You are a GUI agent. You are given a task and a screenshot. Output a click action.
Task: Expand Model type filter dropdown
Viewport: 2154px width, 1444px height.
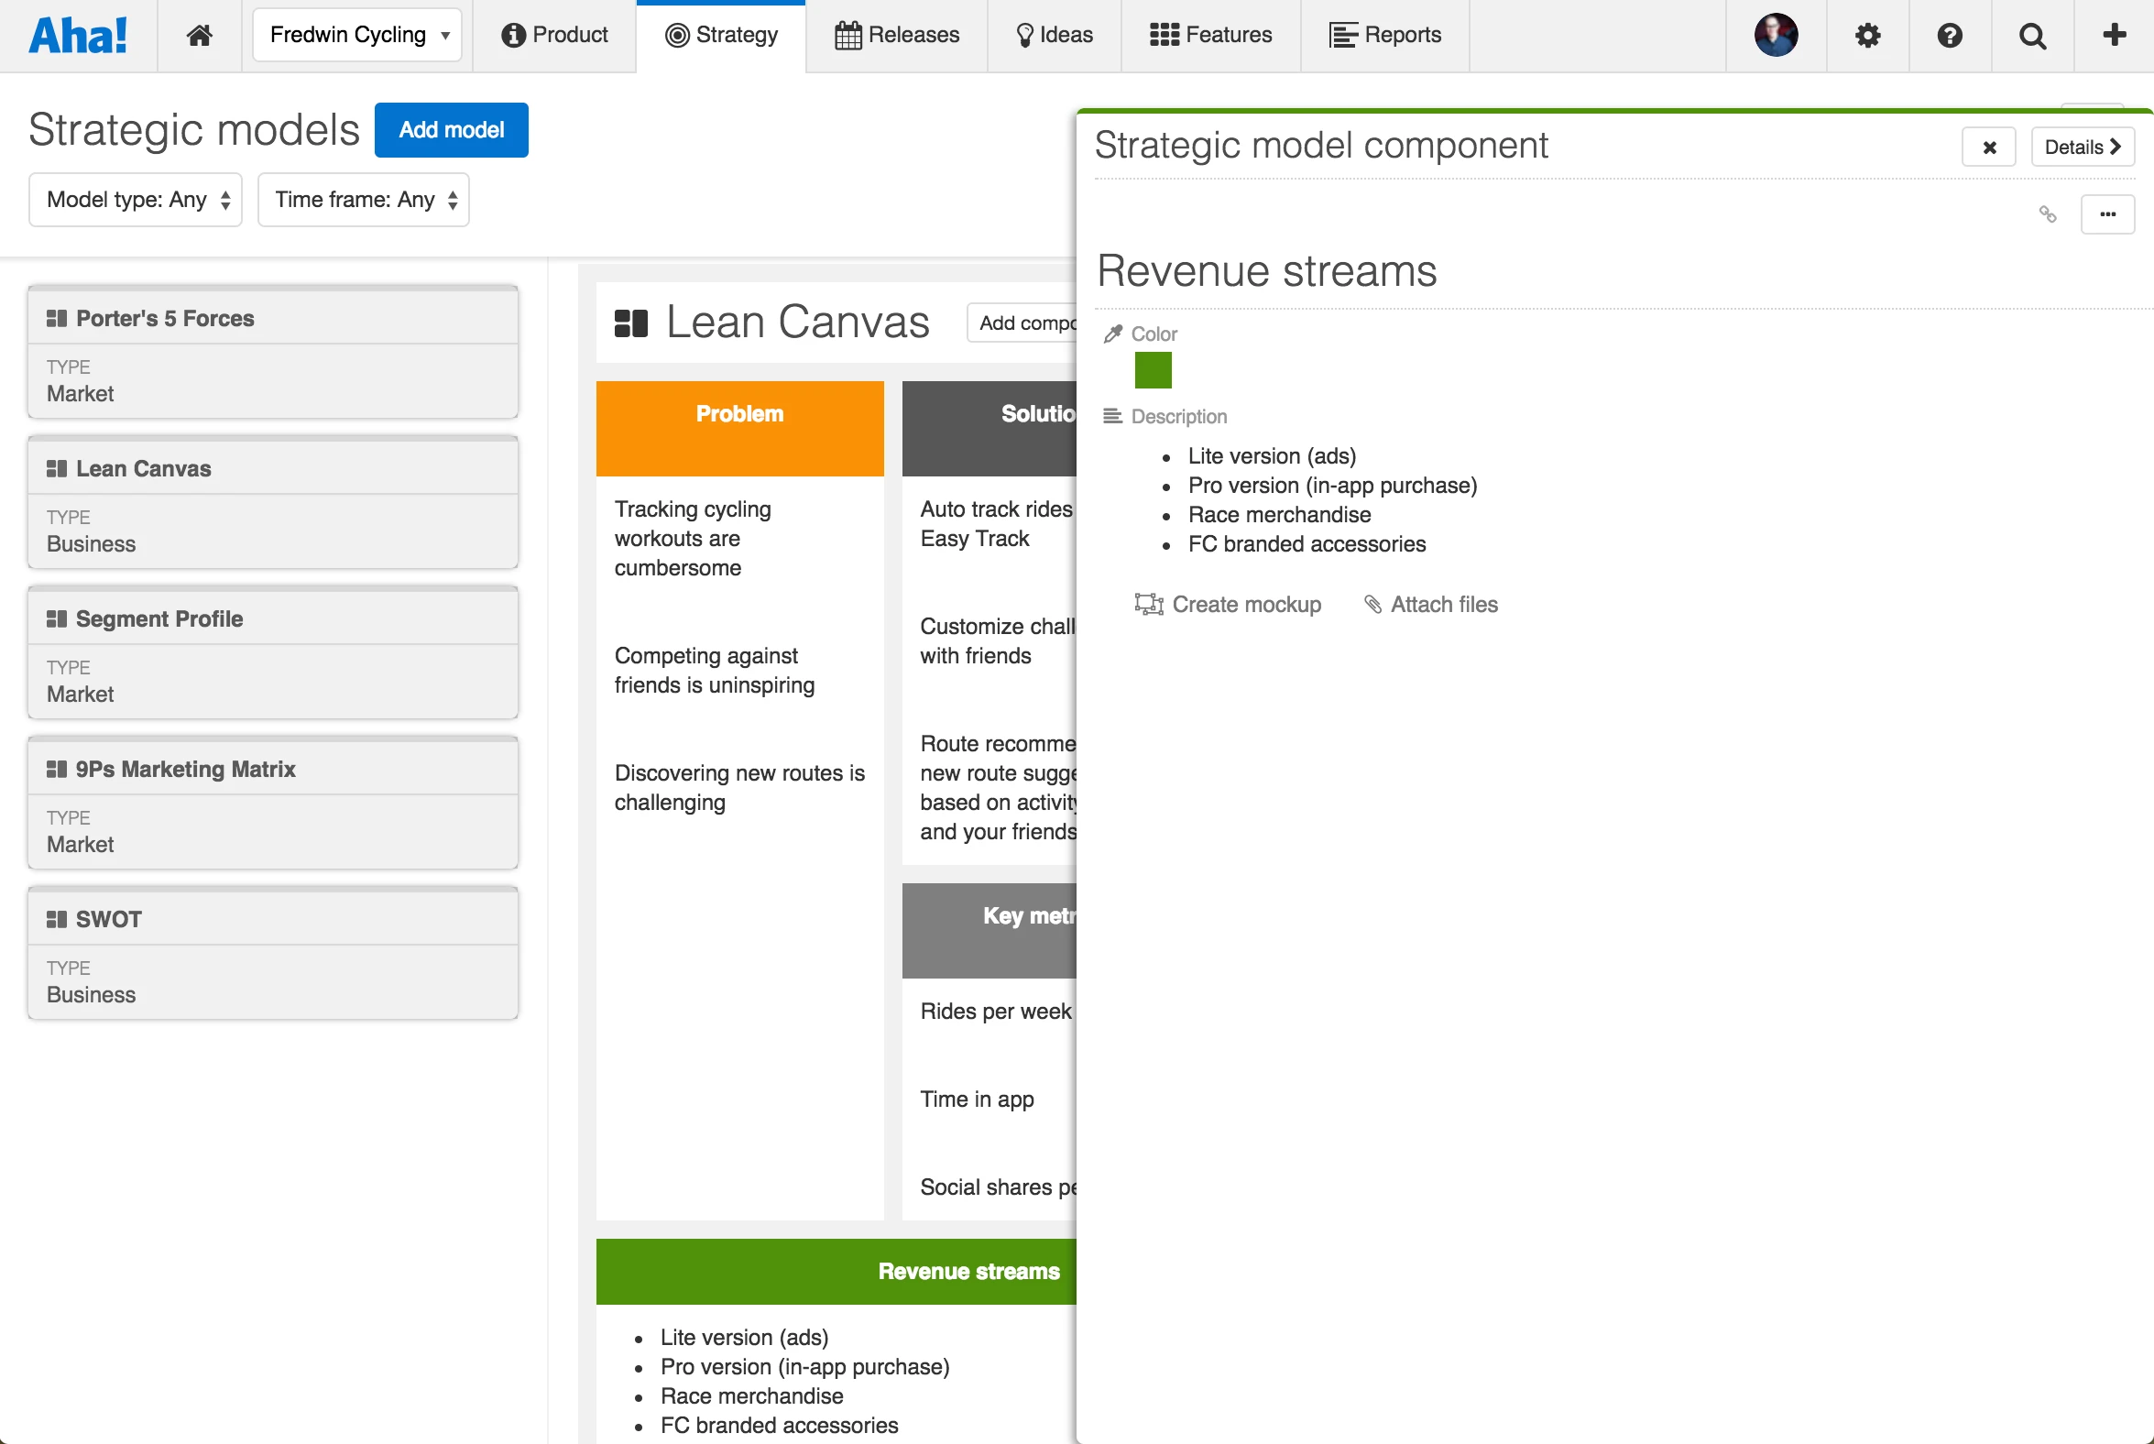tap(136, 199)
